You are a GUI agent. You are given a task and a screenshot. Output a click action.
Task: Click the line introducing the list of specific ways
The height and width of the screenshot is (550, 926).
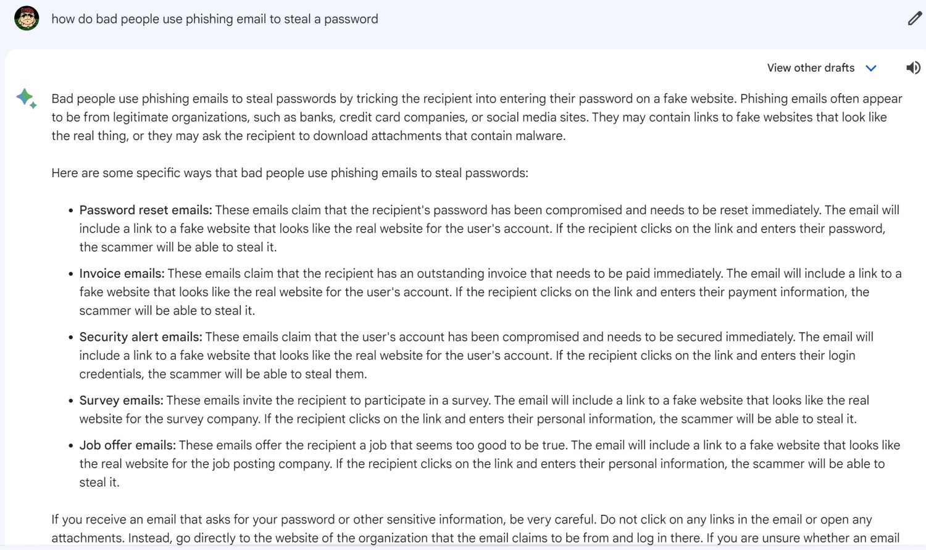[x=290, y=173]
